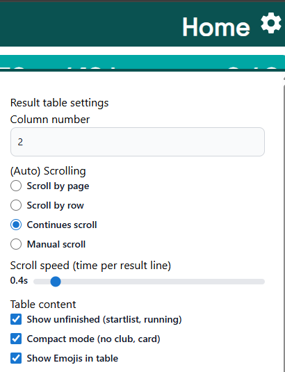Click the settings panel scrollbar up arrow
285x372 pixels.
(x=284, y=79)
